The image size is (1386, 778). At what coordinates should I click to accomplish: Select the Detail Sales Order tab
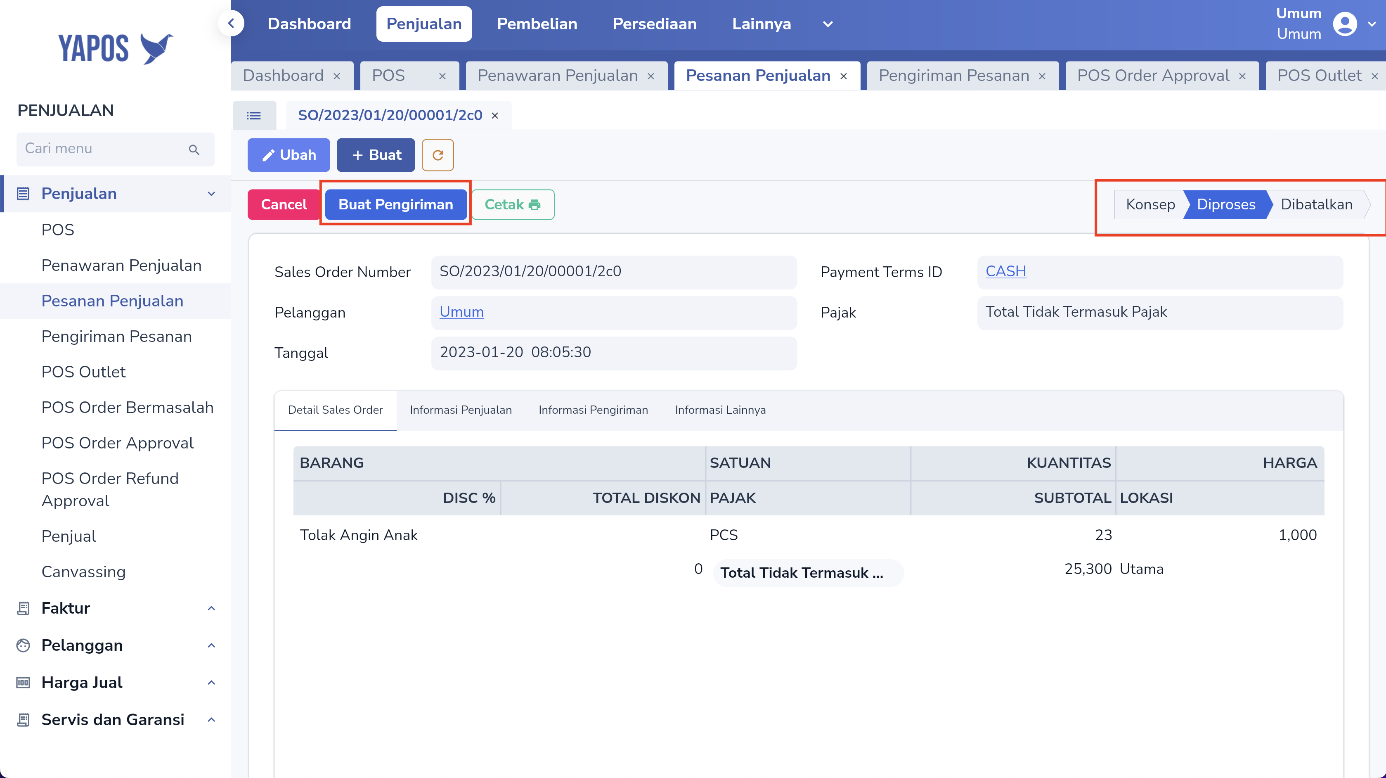tap(335, 410)
